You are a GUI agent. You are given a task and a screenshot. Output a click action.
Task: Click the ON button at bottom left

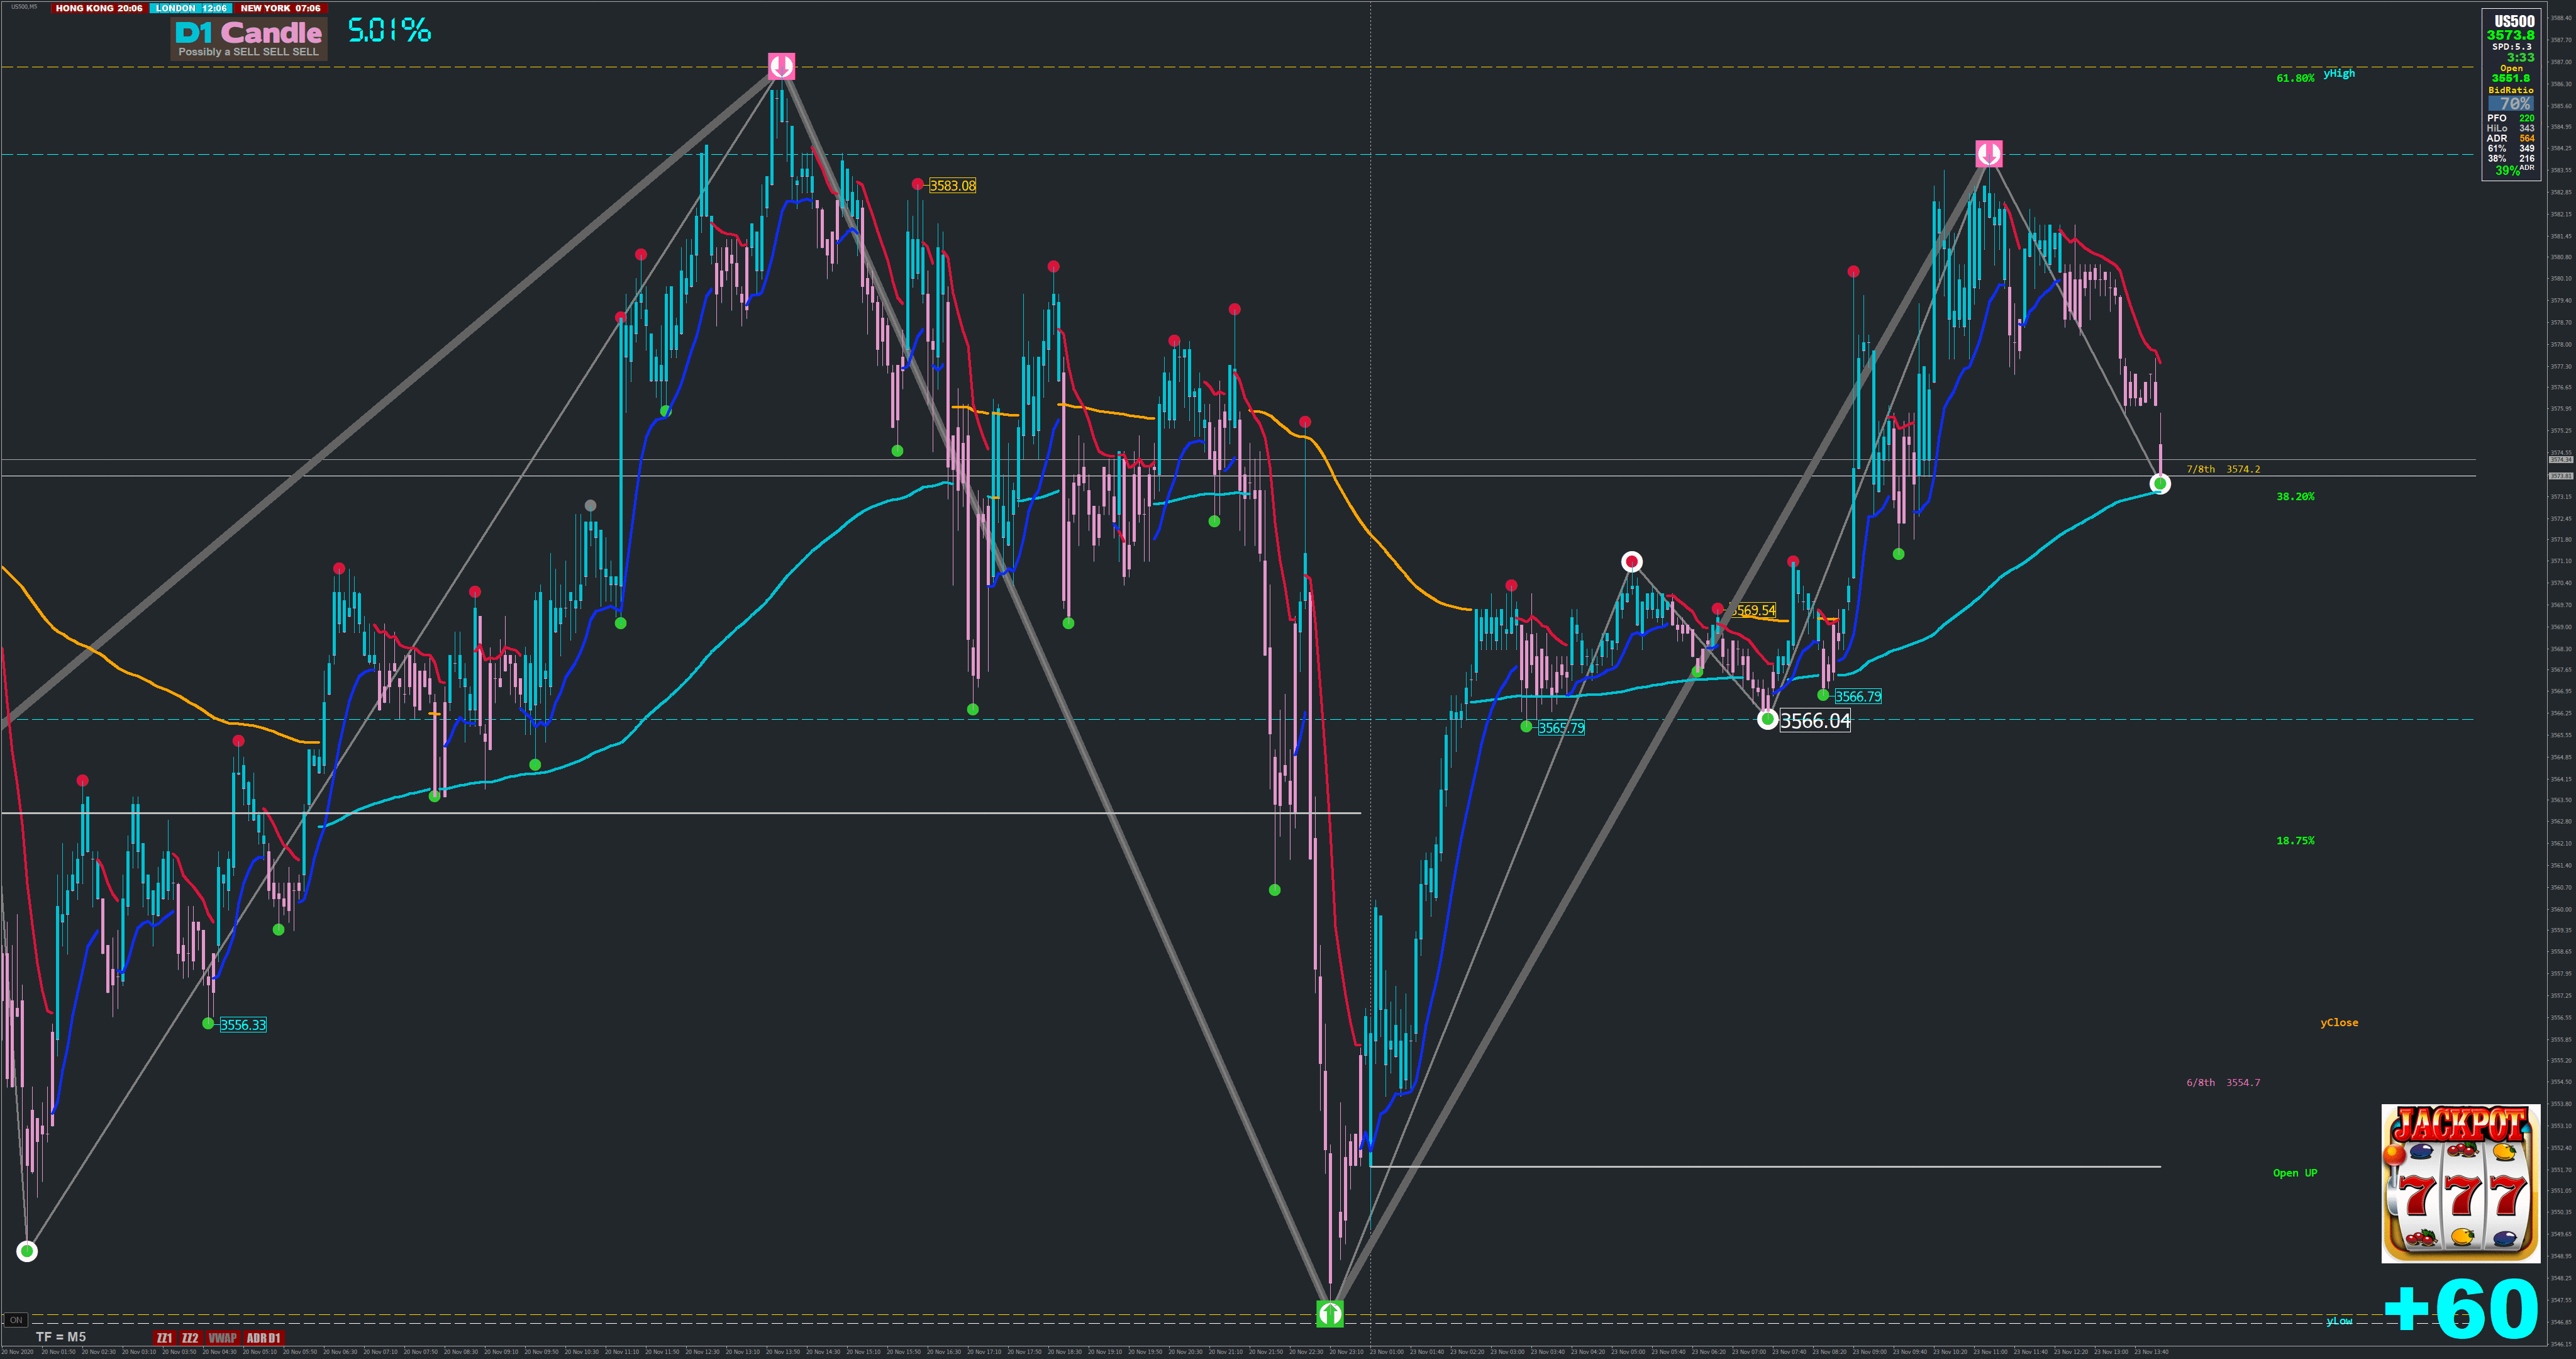click(16, 1320)
